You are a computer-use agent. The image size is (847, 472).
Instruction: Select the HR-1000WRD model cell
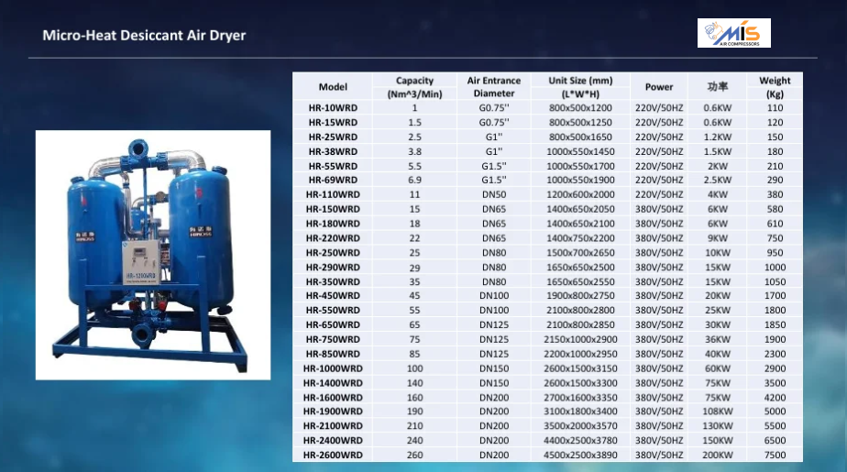click(333, 368)
